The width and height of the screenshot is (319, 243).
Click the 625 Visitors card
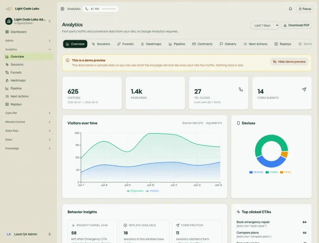92,93
